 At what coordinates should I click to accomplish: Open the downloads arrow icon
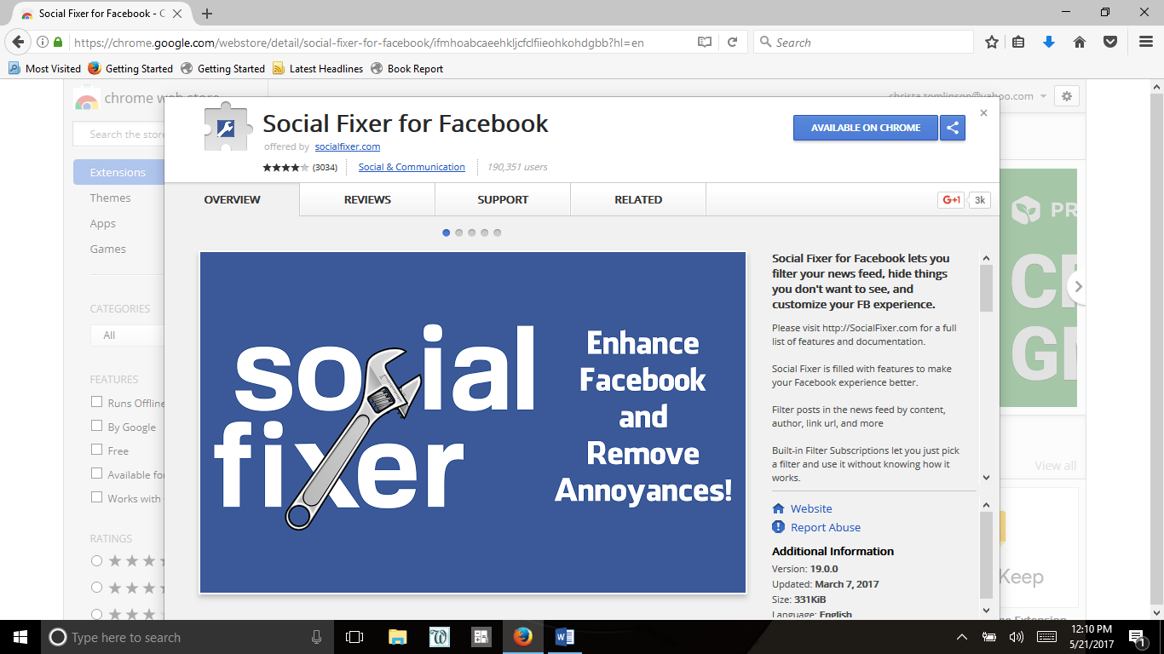click(1049, 42)
